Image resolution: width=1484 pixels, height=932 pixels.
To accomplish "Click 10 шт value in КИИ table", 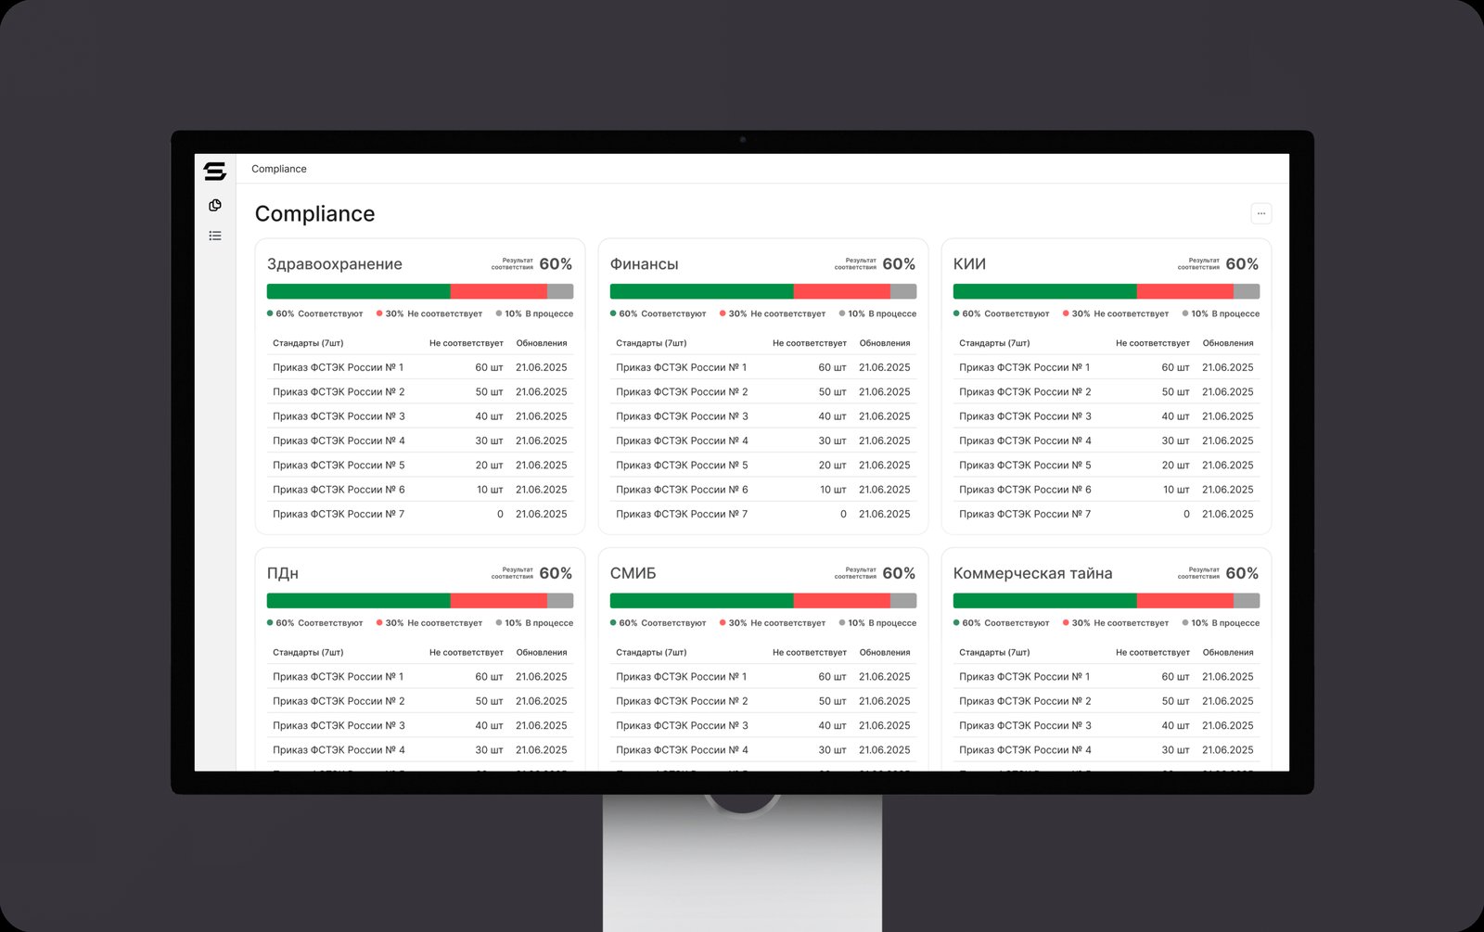I will 1176,490.
